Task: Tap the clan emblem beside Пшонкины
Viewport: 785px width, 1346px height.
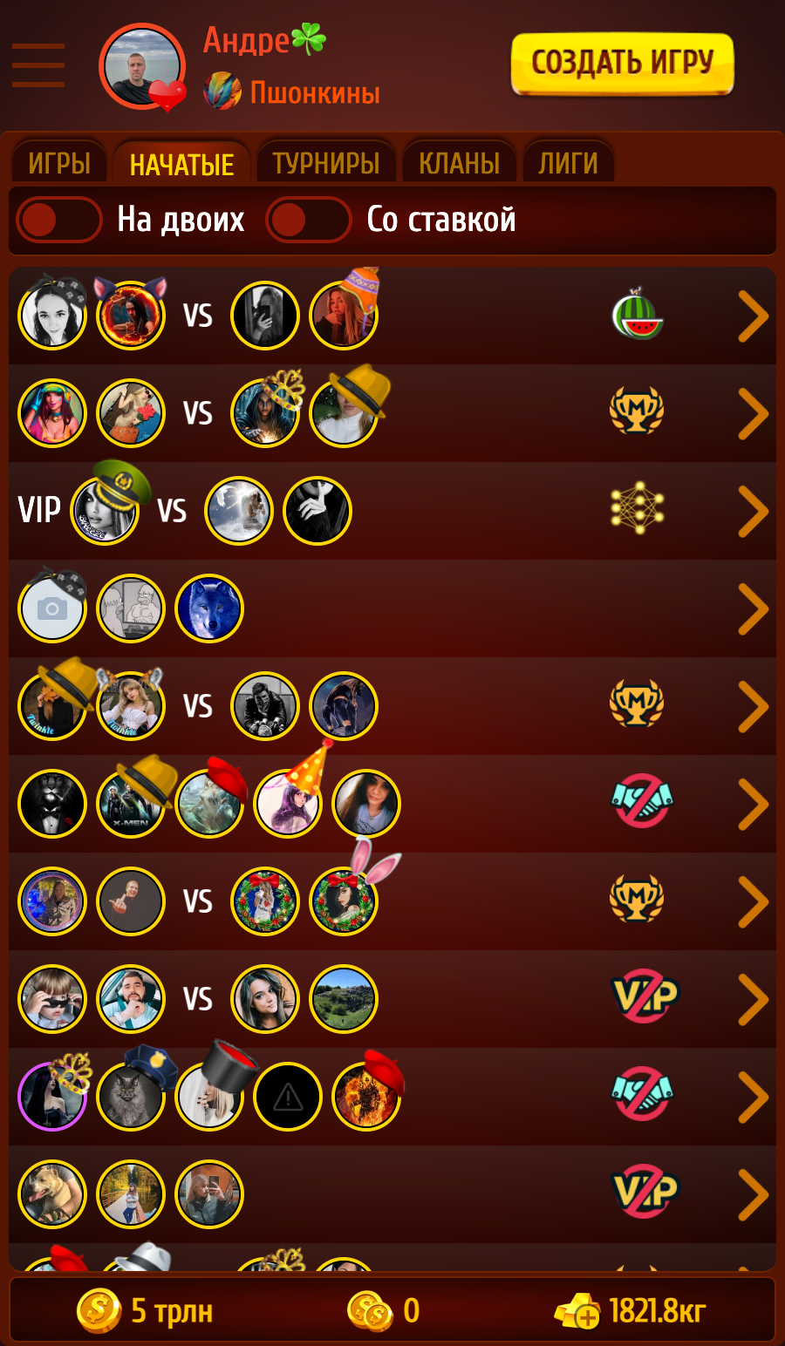Action: (x=222, y=92)
